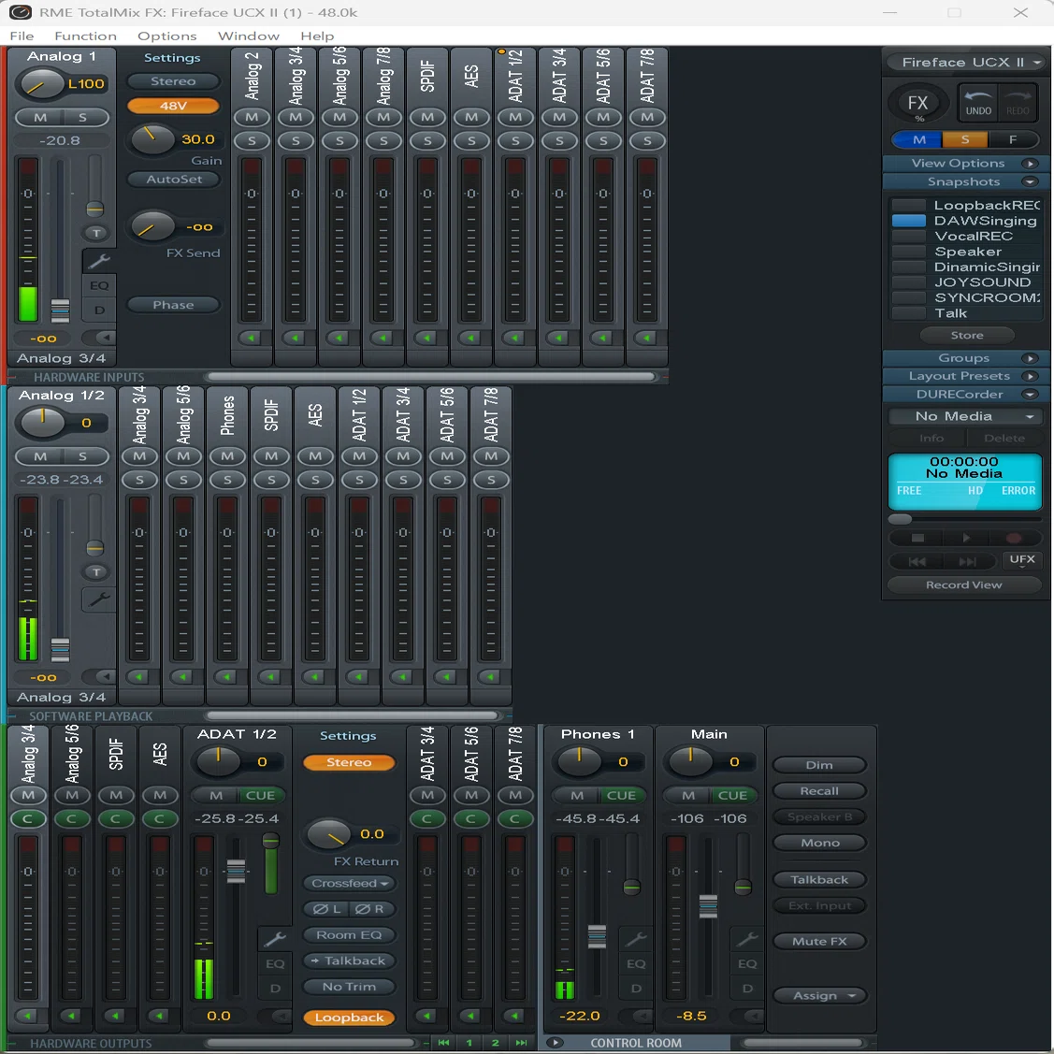Open the Options menu
Image resolution: width=1054 pixels, height=1054 pixels.
(x=166, y=36)
